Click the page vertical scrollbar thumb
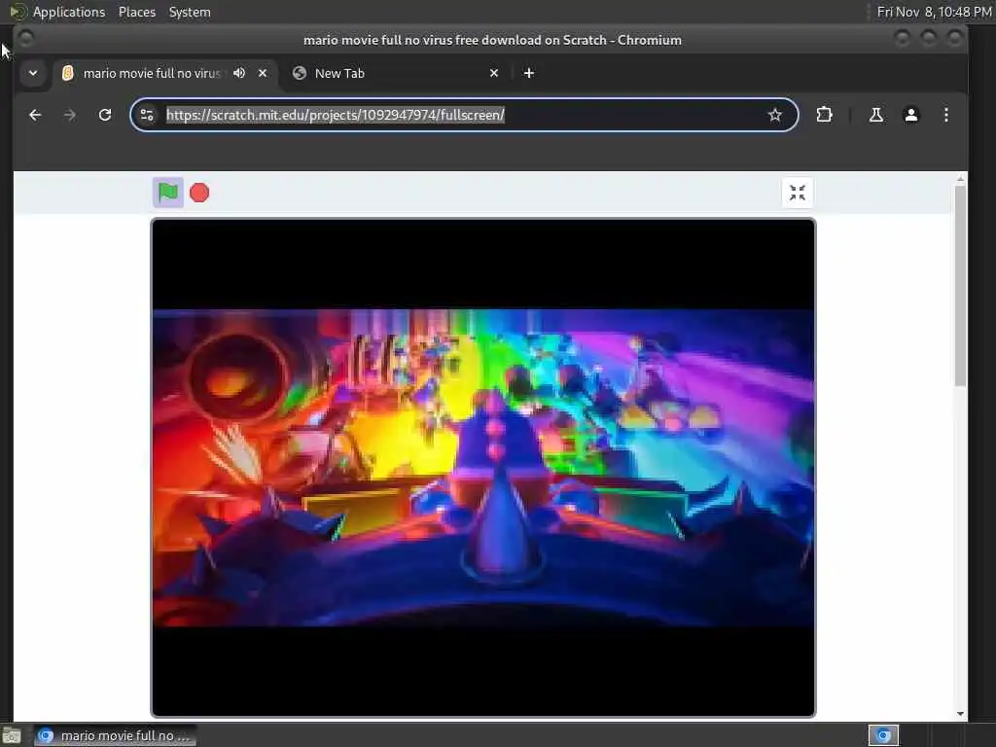This screenshot has width=996, height=747. (960, 286)
